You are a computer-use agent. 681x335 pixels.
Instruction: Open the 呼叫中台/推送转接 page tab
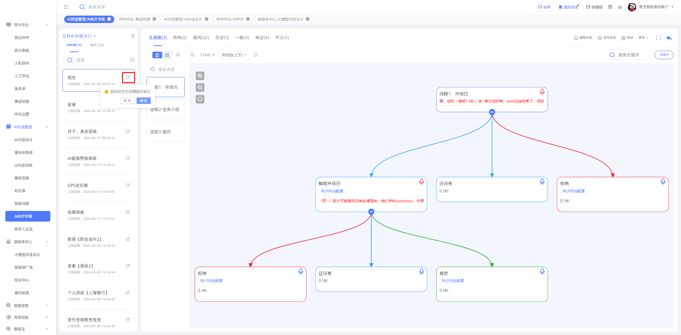click(134, 19)
